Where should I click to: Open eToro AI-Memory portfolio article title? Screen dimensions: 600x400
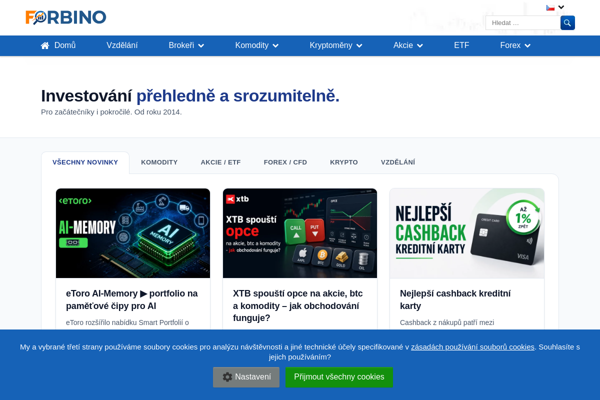tap(132, 299)
